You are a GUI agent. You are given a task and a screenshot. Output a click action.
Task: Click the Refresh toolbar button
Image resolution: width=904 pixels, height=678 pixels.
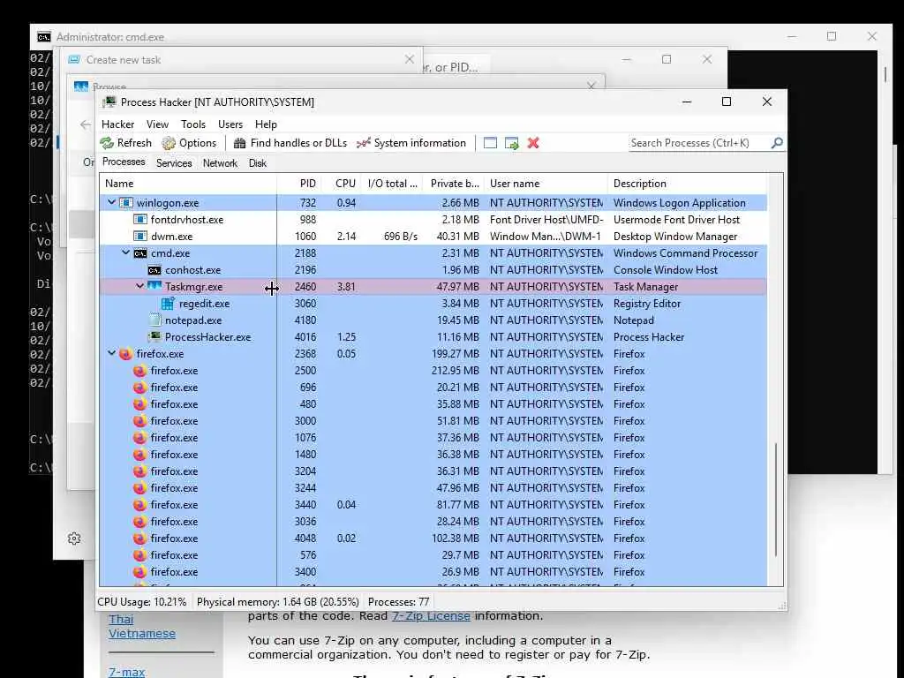tap(125, 143)
